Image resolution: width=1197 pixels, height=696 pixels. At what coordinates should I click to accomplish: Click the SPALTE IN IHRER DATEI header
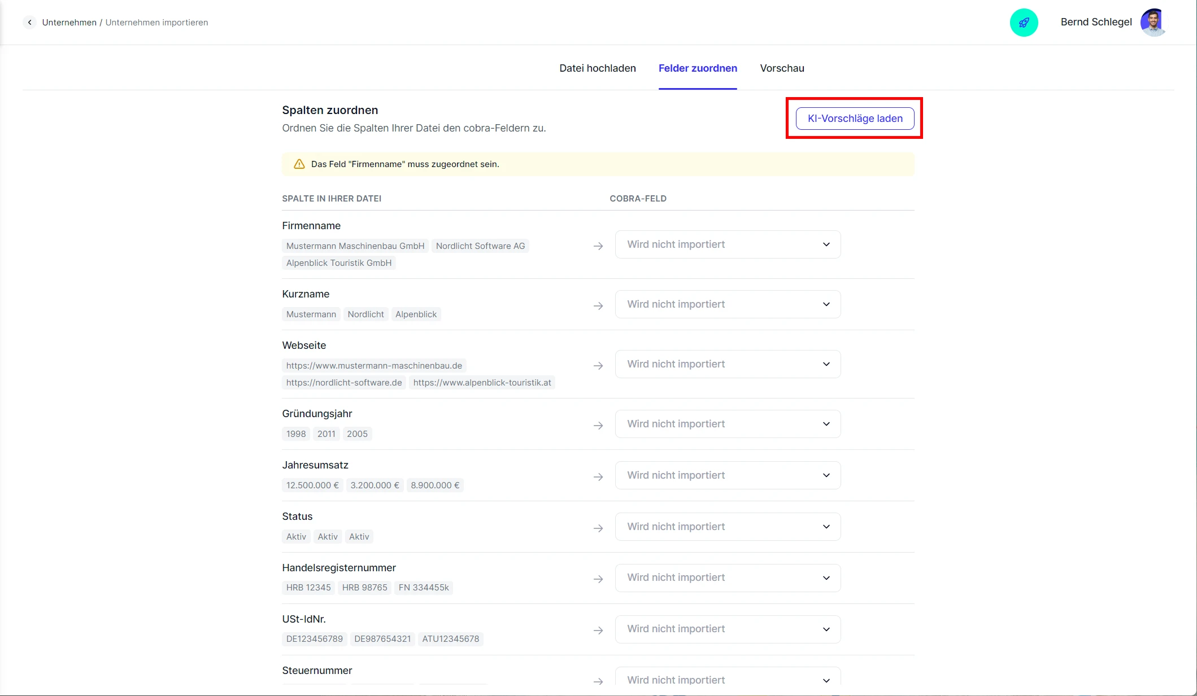tap(332, 199)
